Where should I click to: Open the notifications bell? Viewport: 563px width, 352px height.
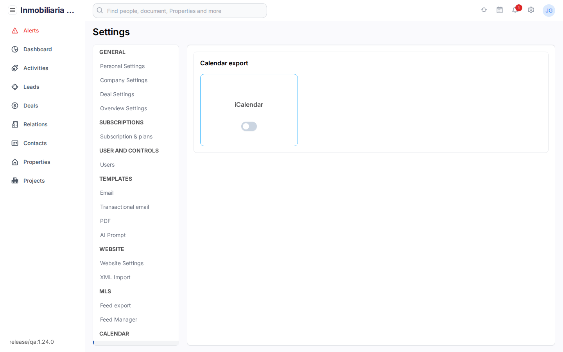[515, 10]
